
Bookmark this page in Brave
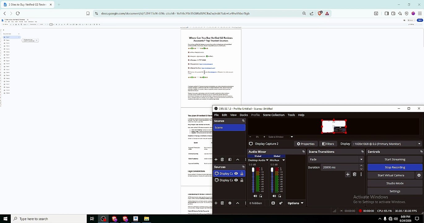tap(88, 13)
